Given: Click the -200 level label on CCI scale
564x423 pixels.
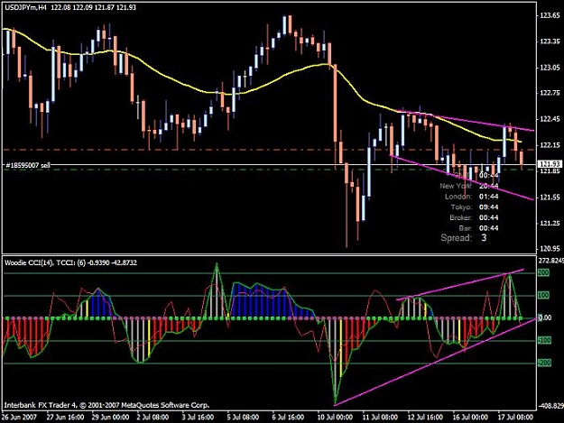Looking at the screenshot, I should point(544,363).
